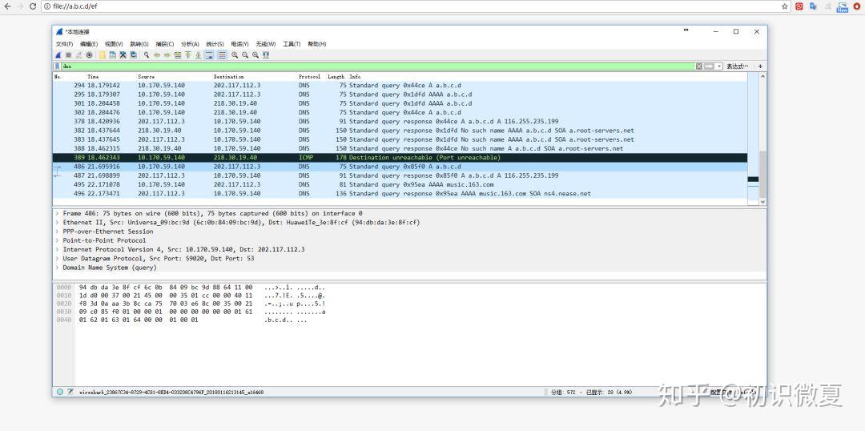Expand Internet Protocol Version 4 details

point(57,249)
